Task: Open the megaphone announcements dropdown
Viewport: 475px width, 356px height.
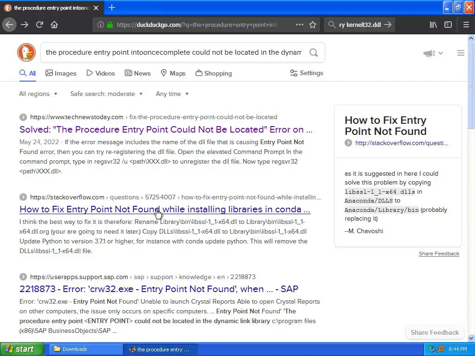Action: (433, 53)
